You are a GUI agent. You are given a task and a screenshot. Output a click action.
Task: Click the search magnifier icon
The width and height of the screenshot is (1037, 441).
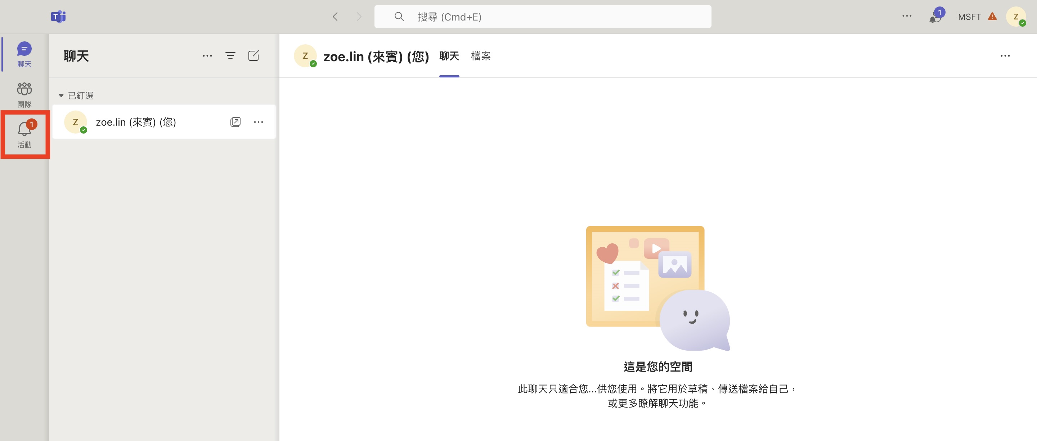(399, 17)
